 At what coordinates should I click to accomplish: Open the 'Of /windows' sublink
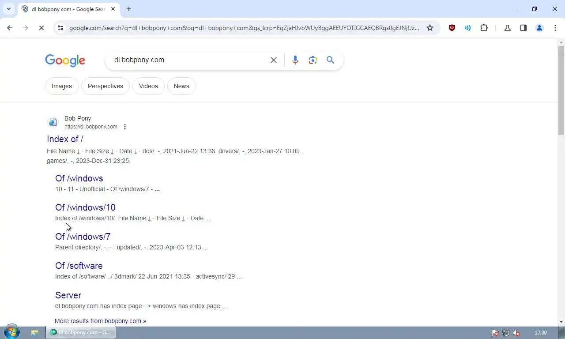[79, 178]
